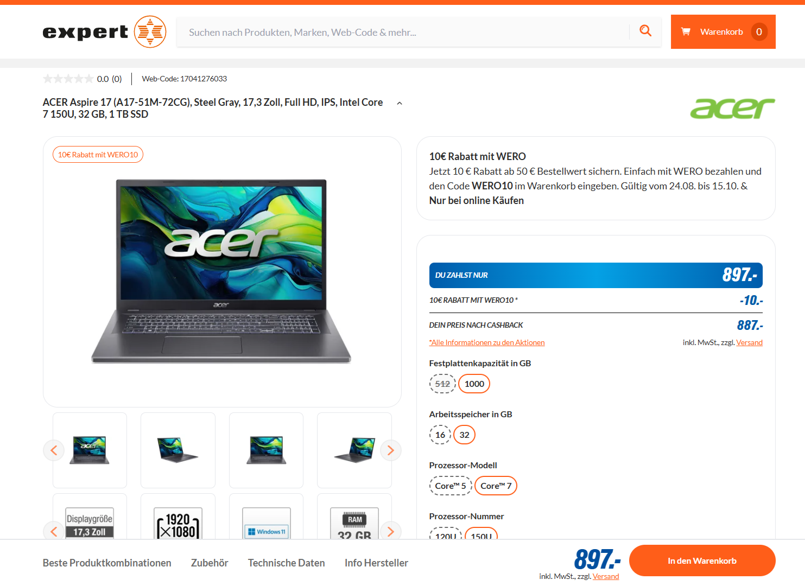Screen dimensions: 805x586
Task: Show previous product image thumbnails arrow
Action: click(x=54, y=450)
